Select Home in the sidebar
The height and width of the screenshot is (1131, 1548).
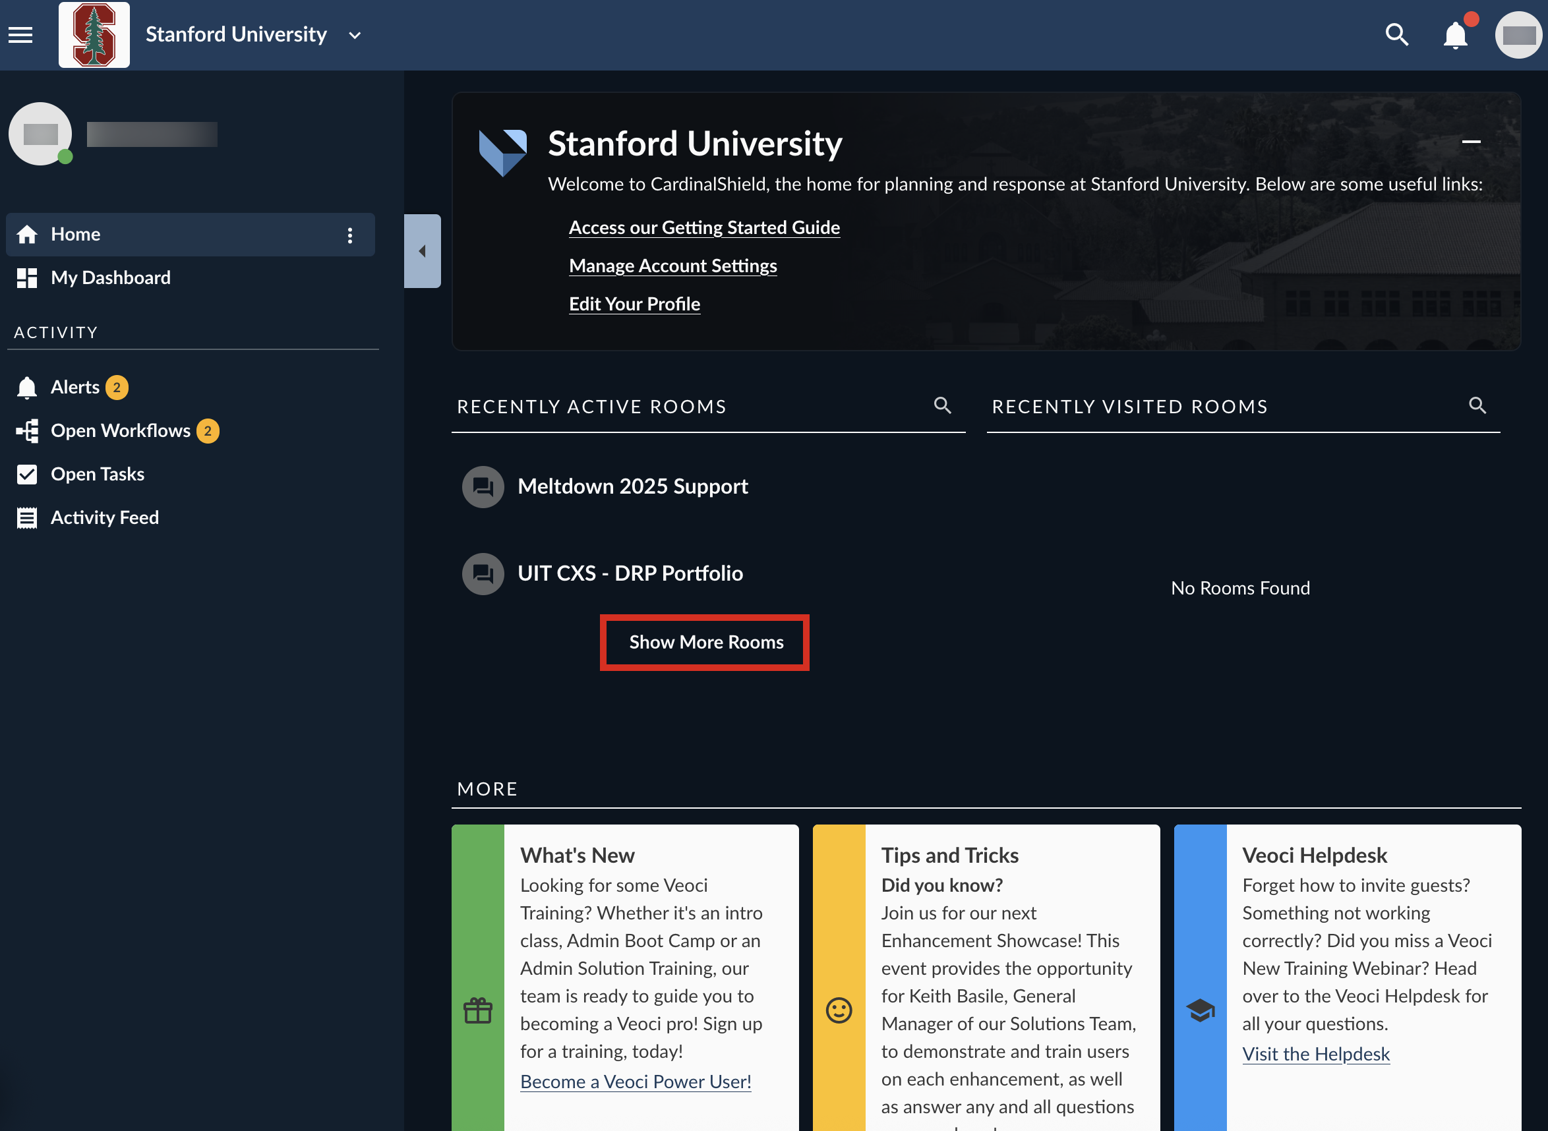click(75, 234)
